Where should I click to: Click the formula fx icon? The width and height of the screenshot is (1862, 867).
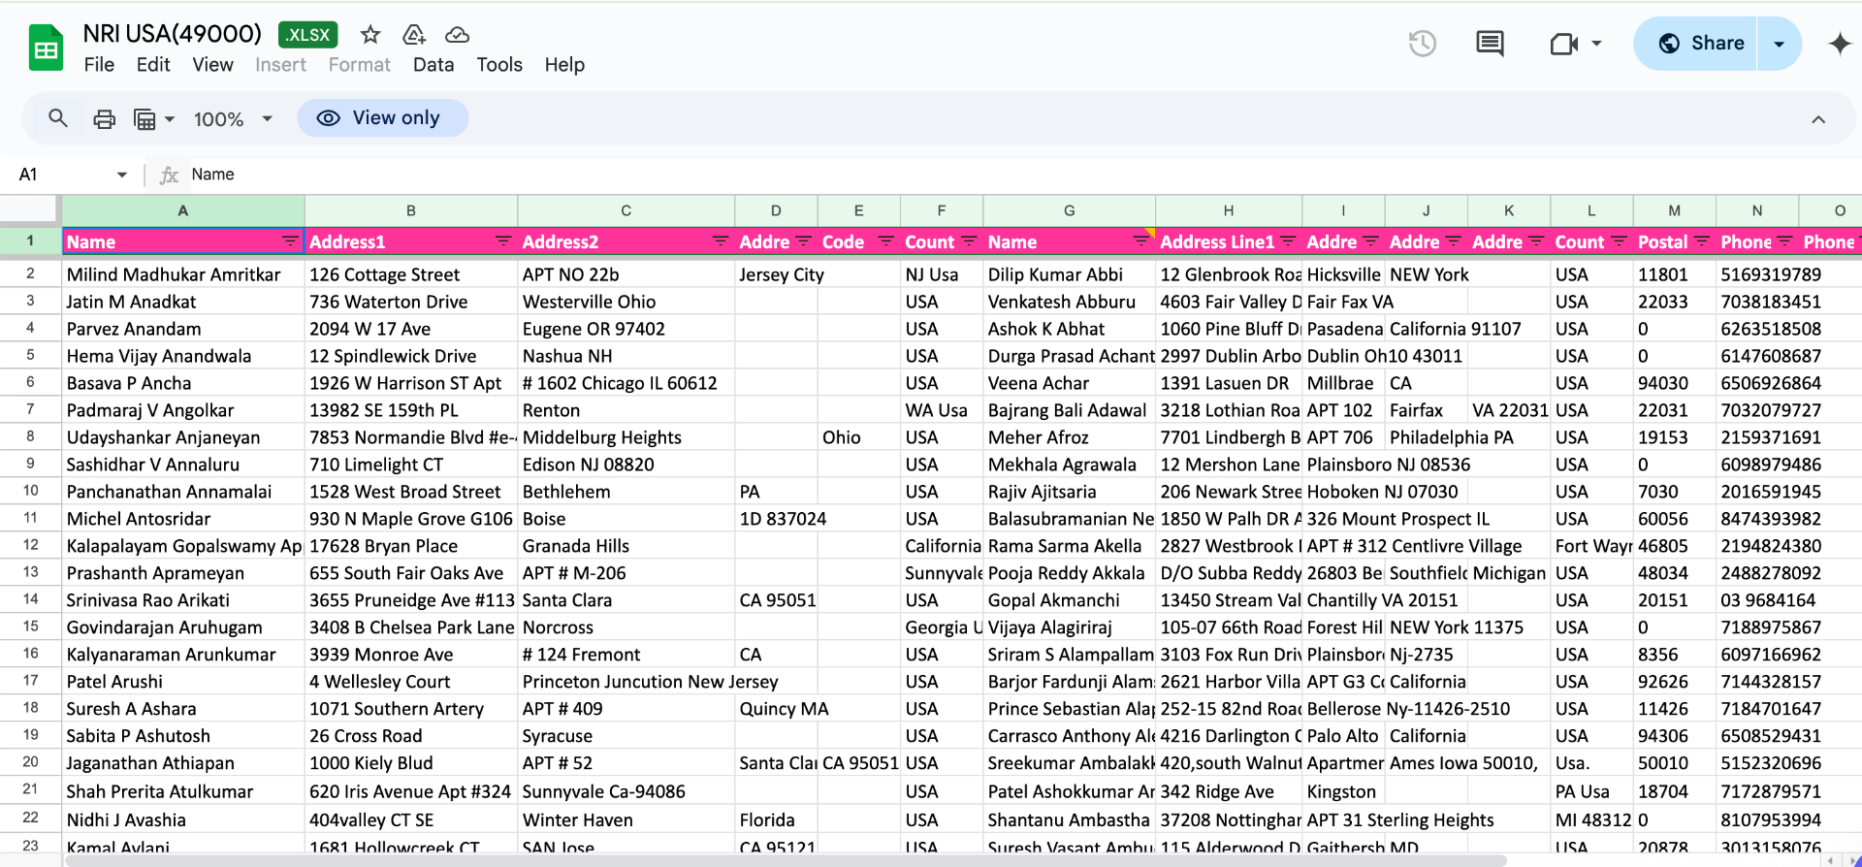pyautogui.click(x=169, y=175)
